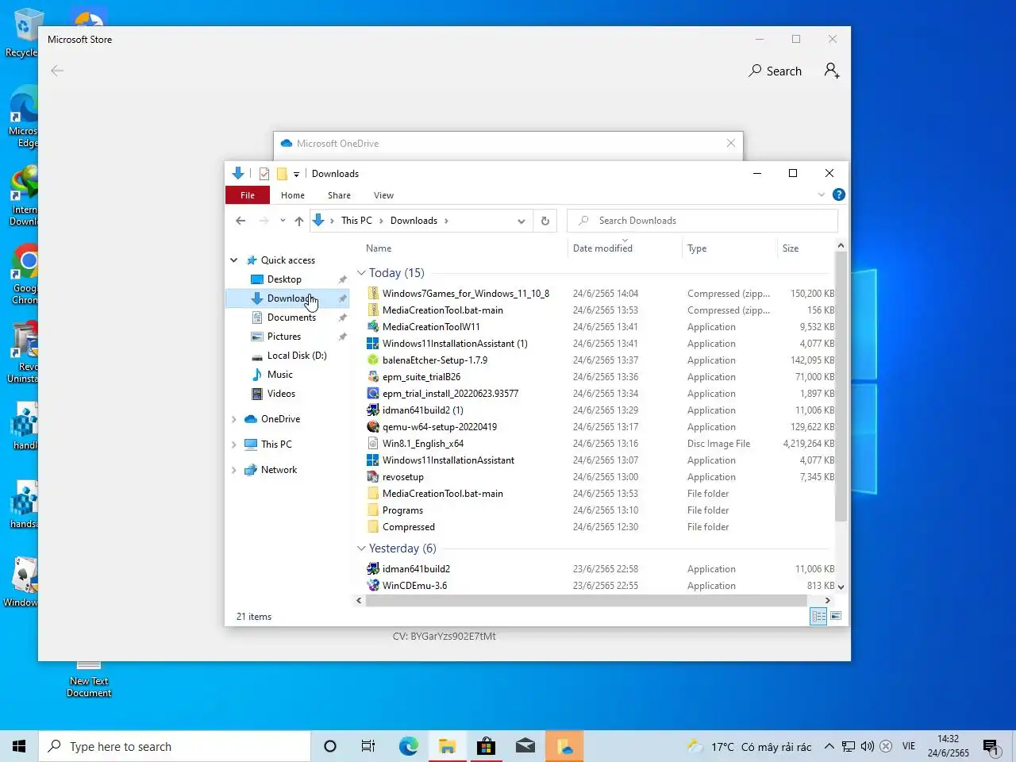
Task: Open the Mail app from taskbar
Action: point(525,746)
